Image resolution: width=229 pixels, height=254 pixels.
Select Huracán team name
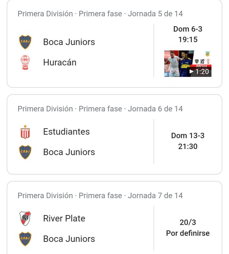coord(60,62)
